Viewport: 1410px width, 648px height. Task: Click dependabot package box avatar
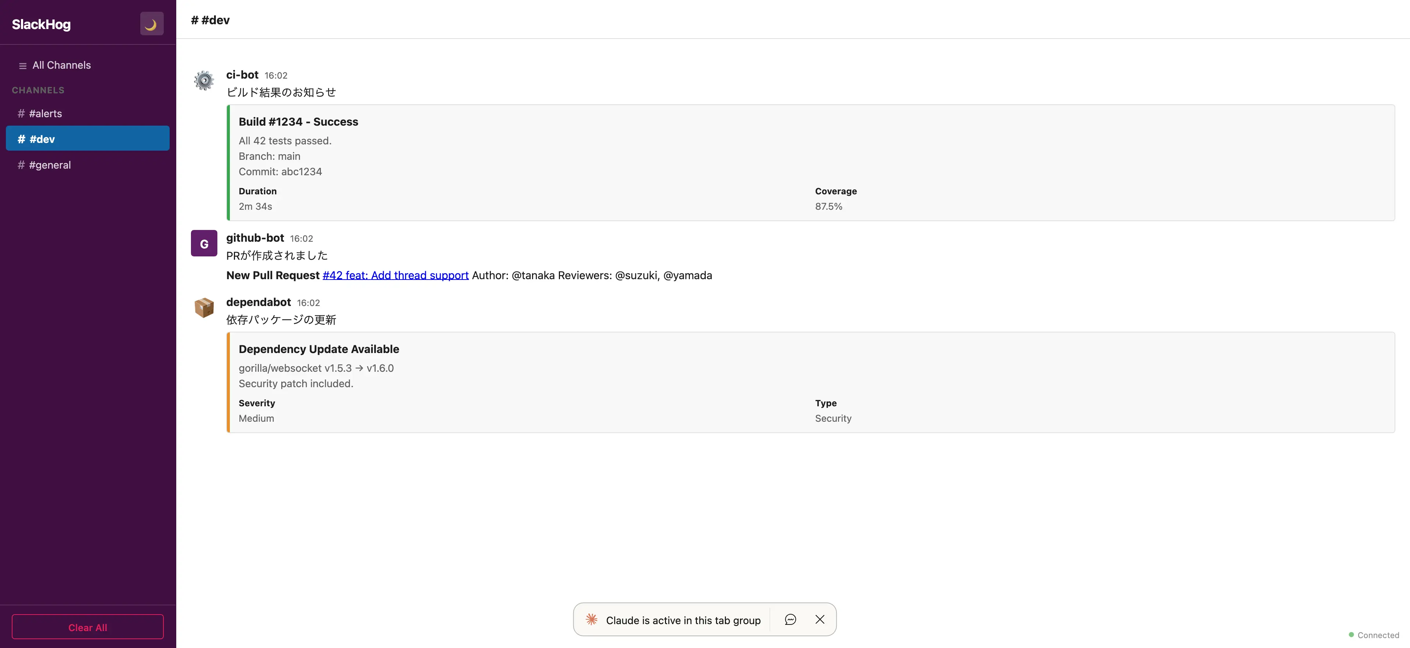[204, 307]
